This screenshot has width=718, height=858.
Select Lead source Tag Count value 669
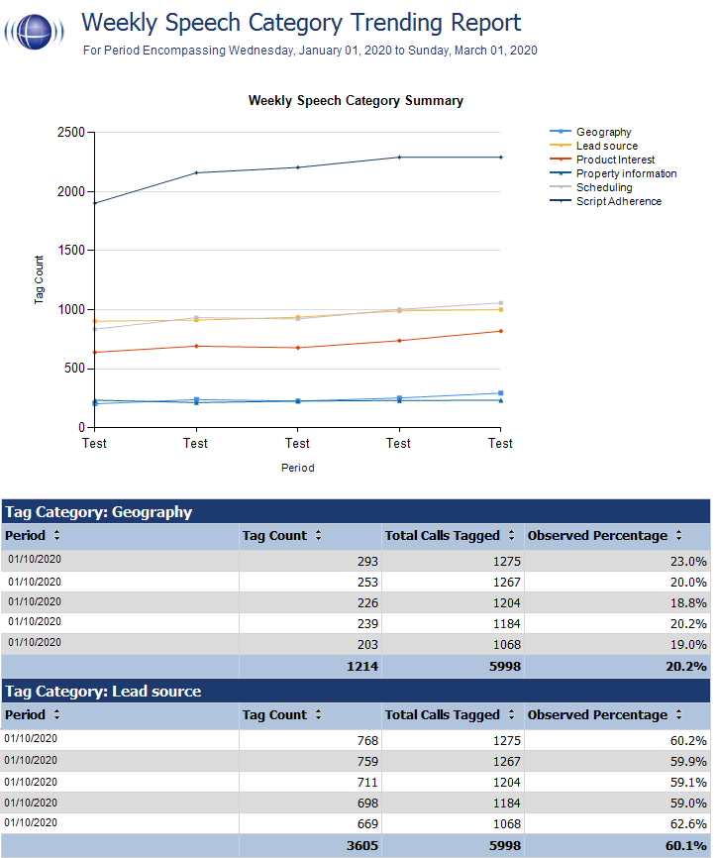[x=367, y=824]
